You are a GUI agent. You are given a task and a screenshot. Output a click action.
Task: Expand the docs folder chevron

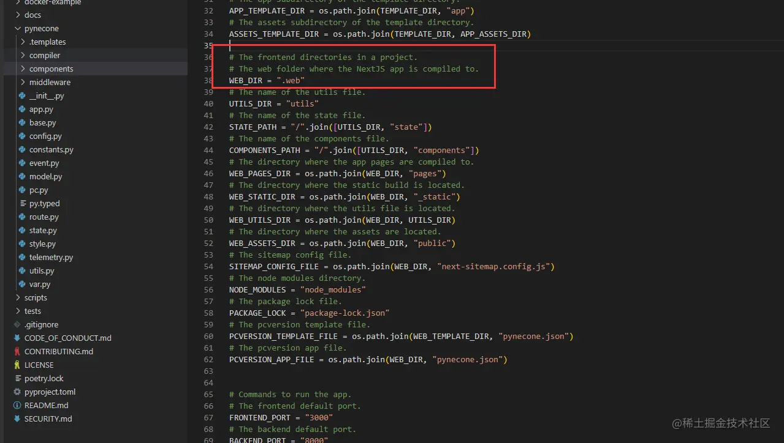click(x=18, y=15)
